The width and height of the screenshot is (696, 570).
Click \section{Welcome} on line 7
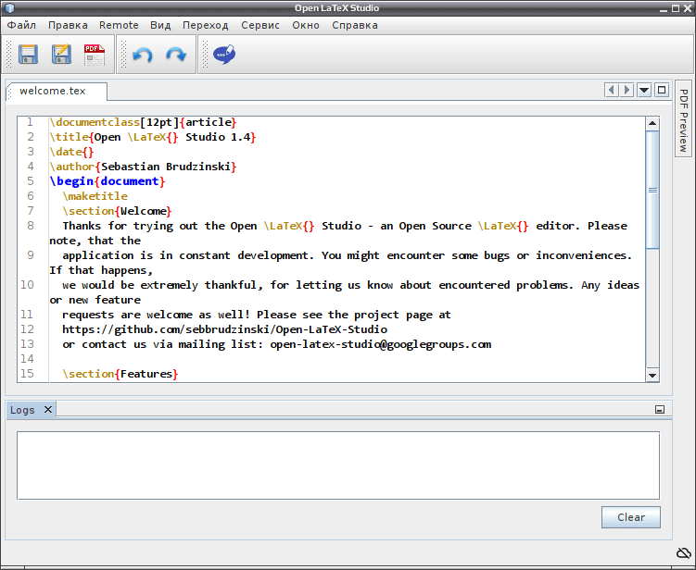coord(117,211)
